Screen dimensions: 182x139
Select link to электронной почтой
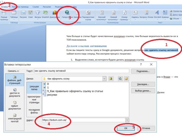click(x=15, y=118)
